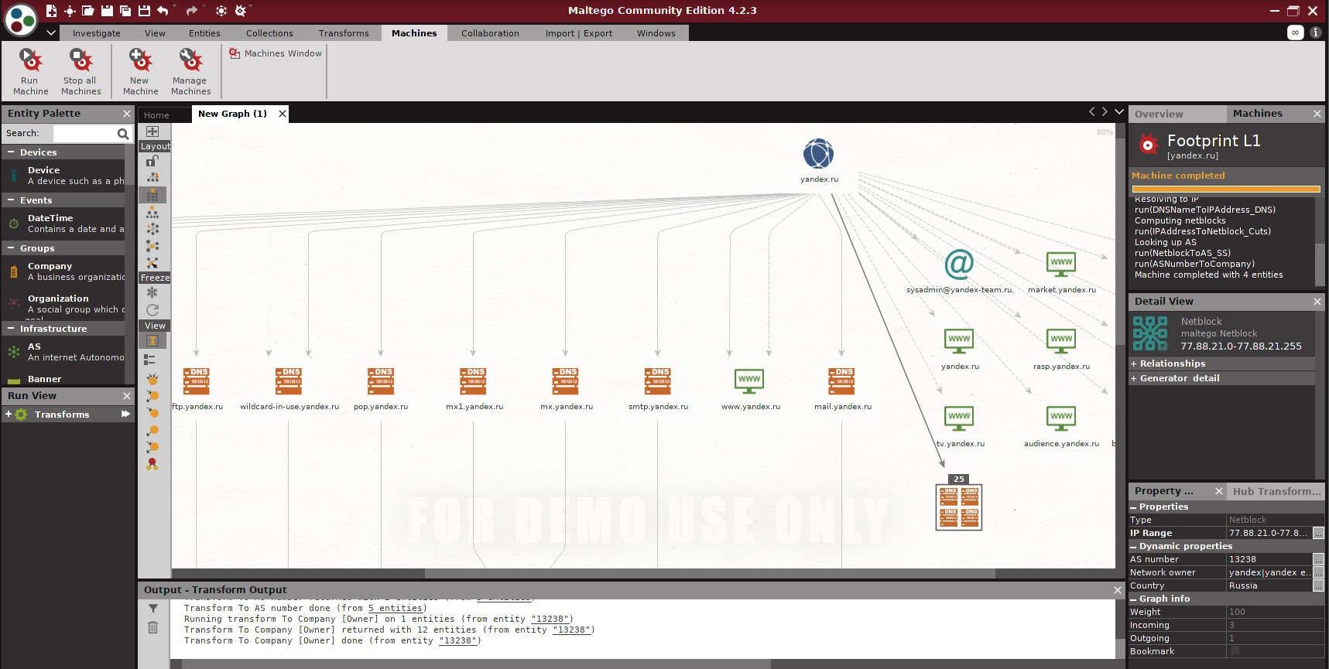1329x669 pixels.
Task: Toggle the Bookmark flag in Graph info
Action: pos(1235,651)
